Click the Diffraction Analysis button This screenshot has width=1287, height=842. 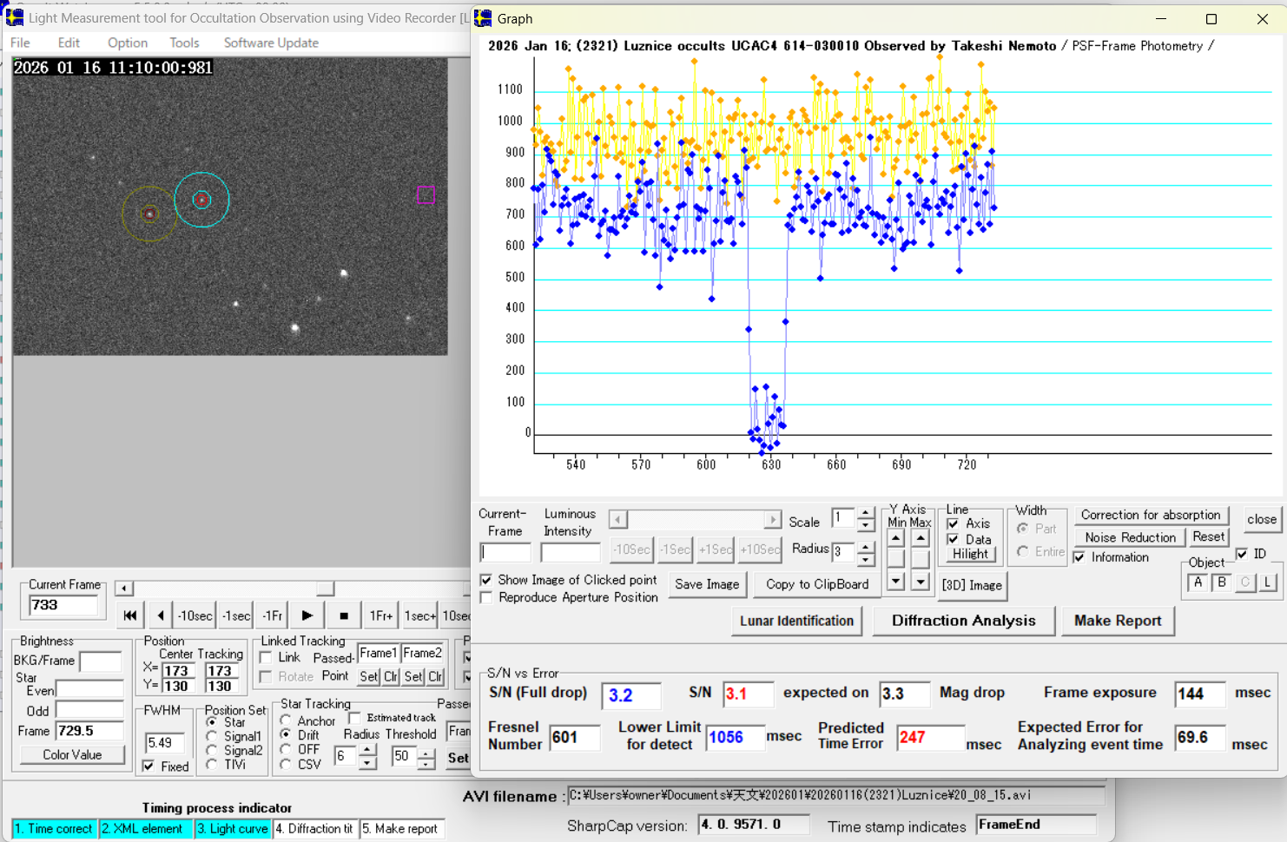pos(963,621)
